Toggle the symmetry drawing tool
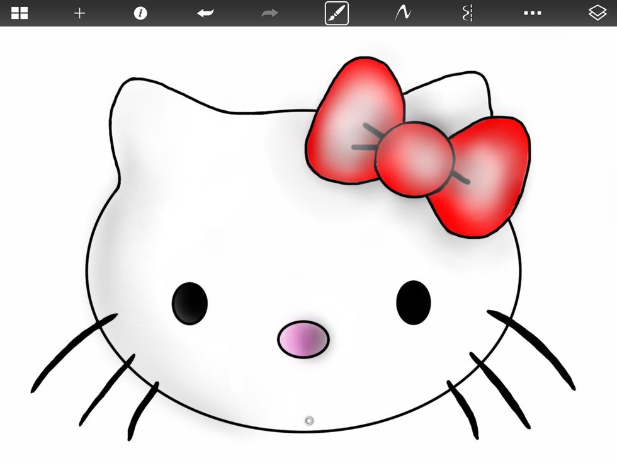This screenshot has height=463, width=617. pyautogui.click(x=467, y=13)
